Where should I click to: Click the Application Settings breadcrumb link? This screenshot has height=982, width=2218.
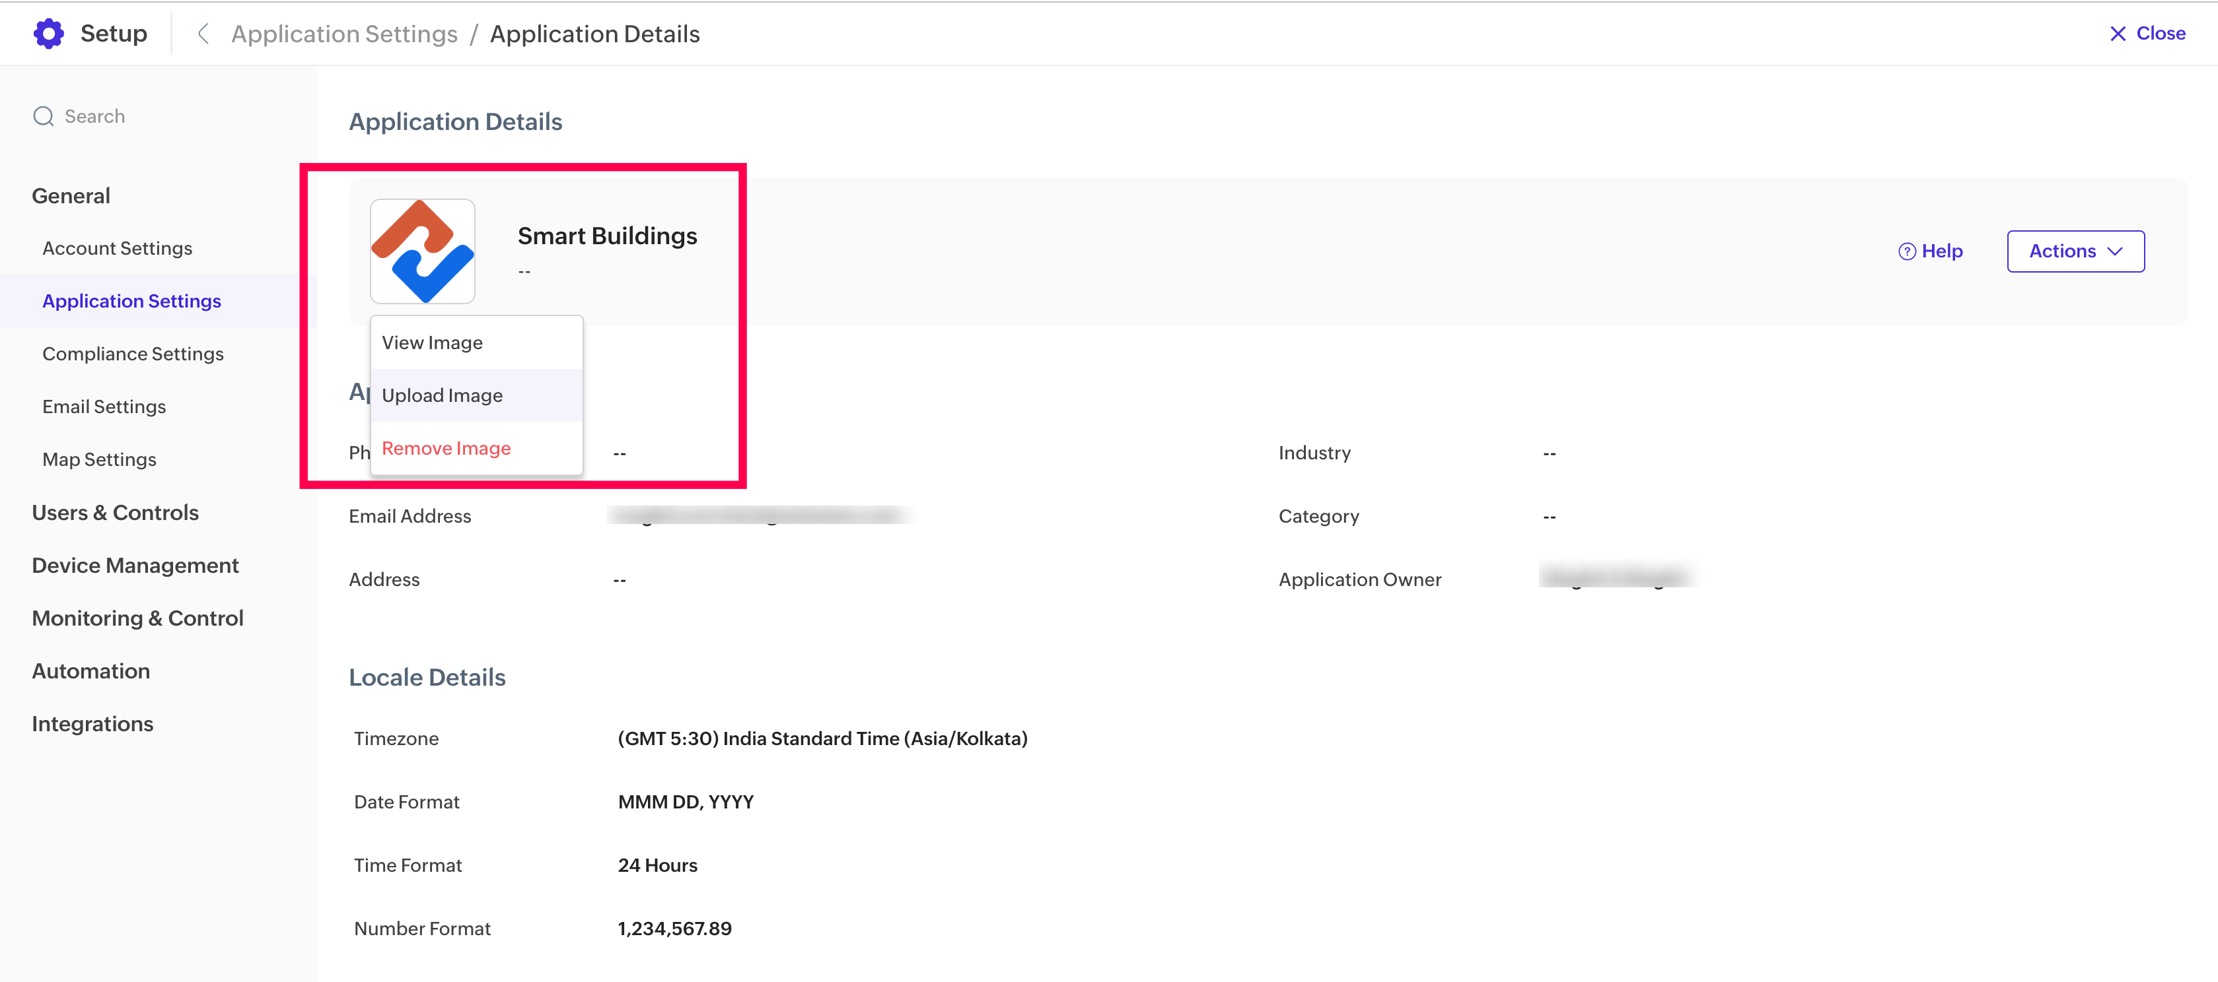344,34
